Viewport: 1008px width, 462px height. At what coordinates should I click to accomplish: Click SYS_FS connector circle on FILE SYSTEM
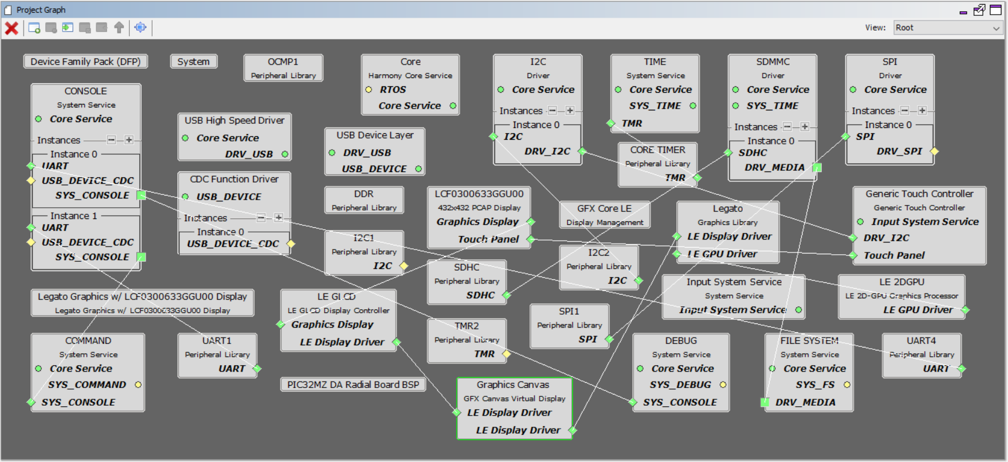[x=847, y=385]
